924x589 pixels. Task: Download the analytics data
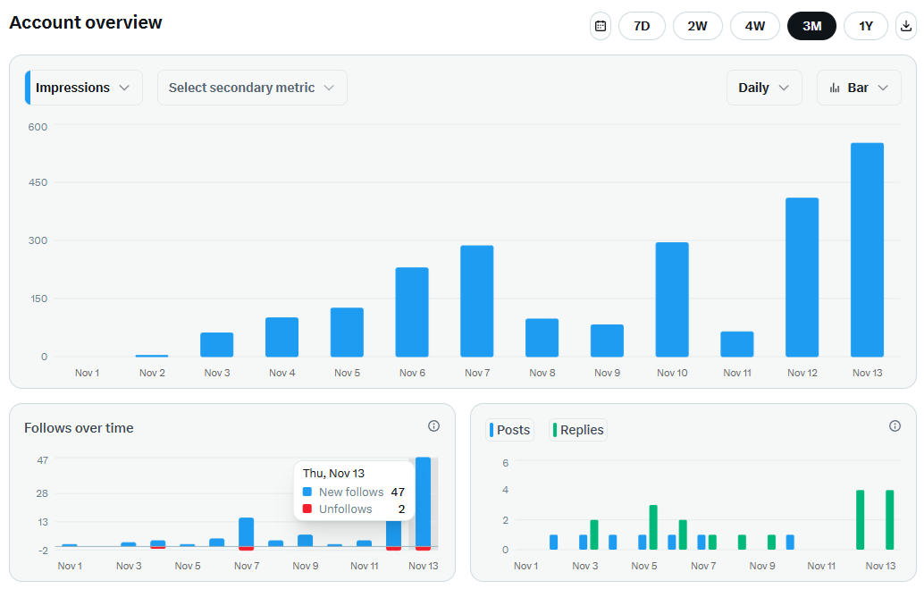(906, 26)
